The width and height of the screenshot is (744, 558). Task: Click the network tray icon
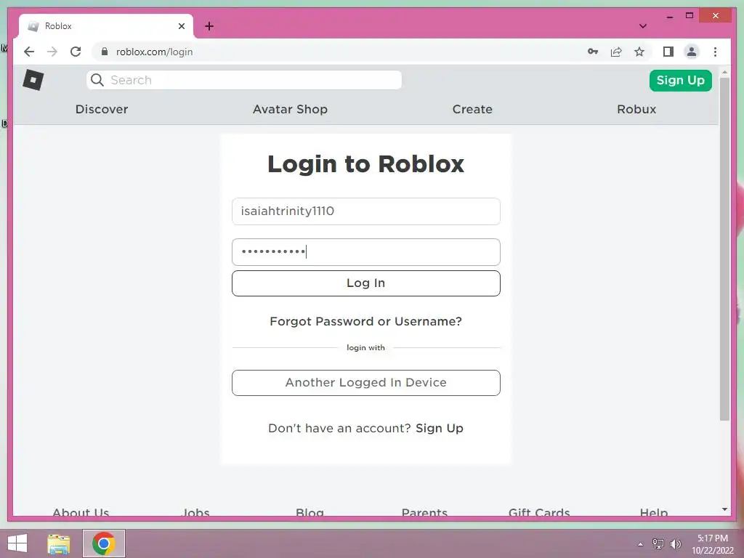[658, 544]
